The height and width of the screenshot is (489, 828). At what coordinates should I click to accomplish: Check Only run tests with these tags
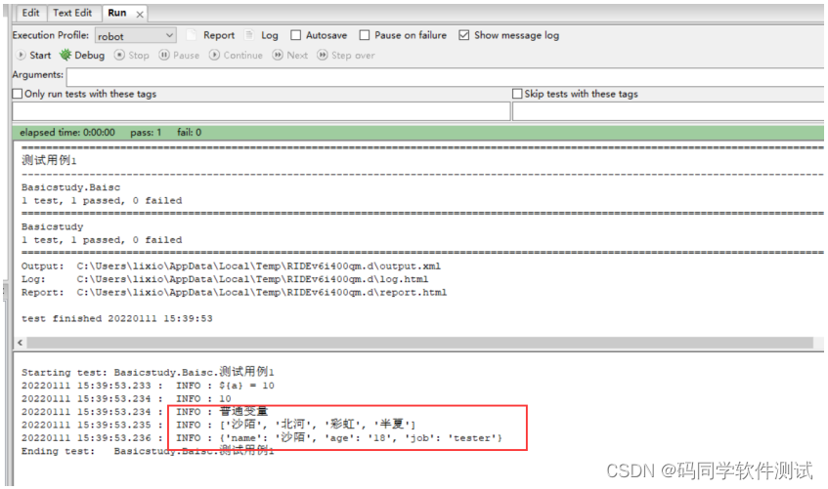pyautogui.click(x=18, y=94)
